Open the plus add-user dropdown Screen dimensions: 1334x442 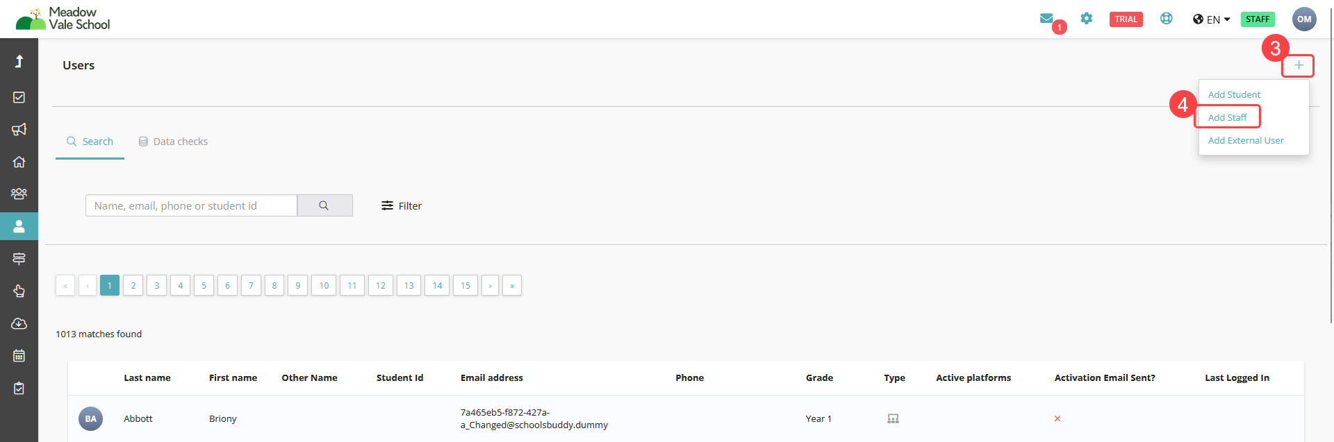click(1298, 66)
